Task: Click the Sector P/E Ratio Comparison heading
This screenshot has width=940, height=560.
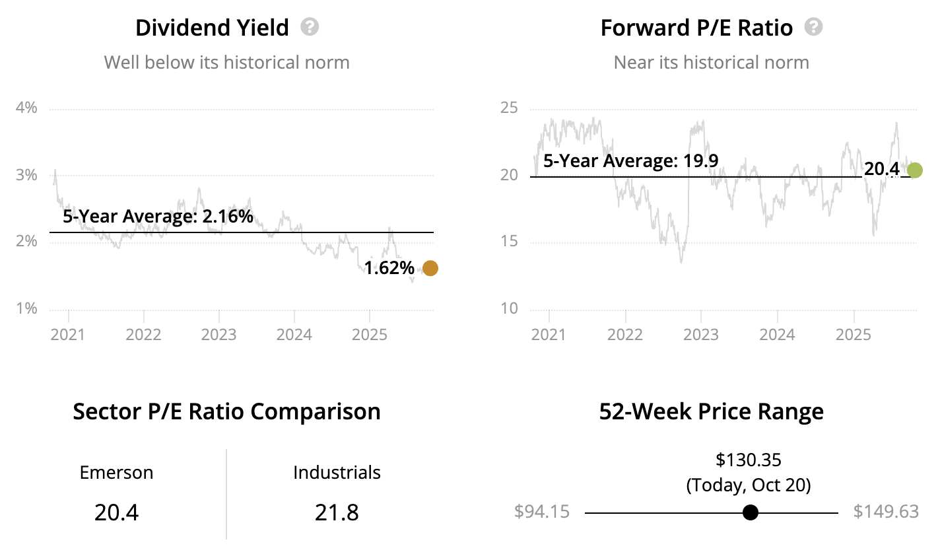Action: click(x=226, y=411)
